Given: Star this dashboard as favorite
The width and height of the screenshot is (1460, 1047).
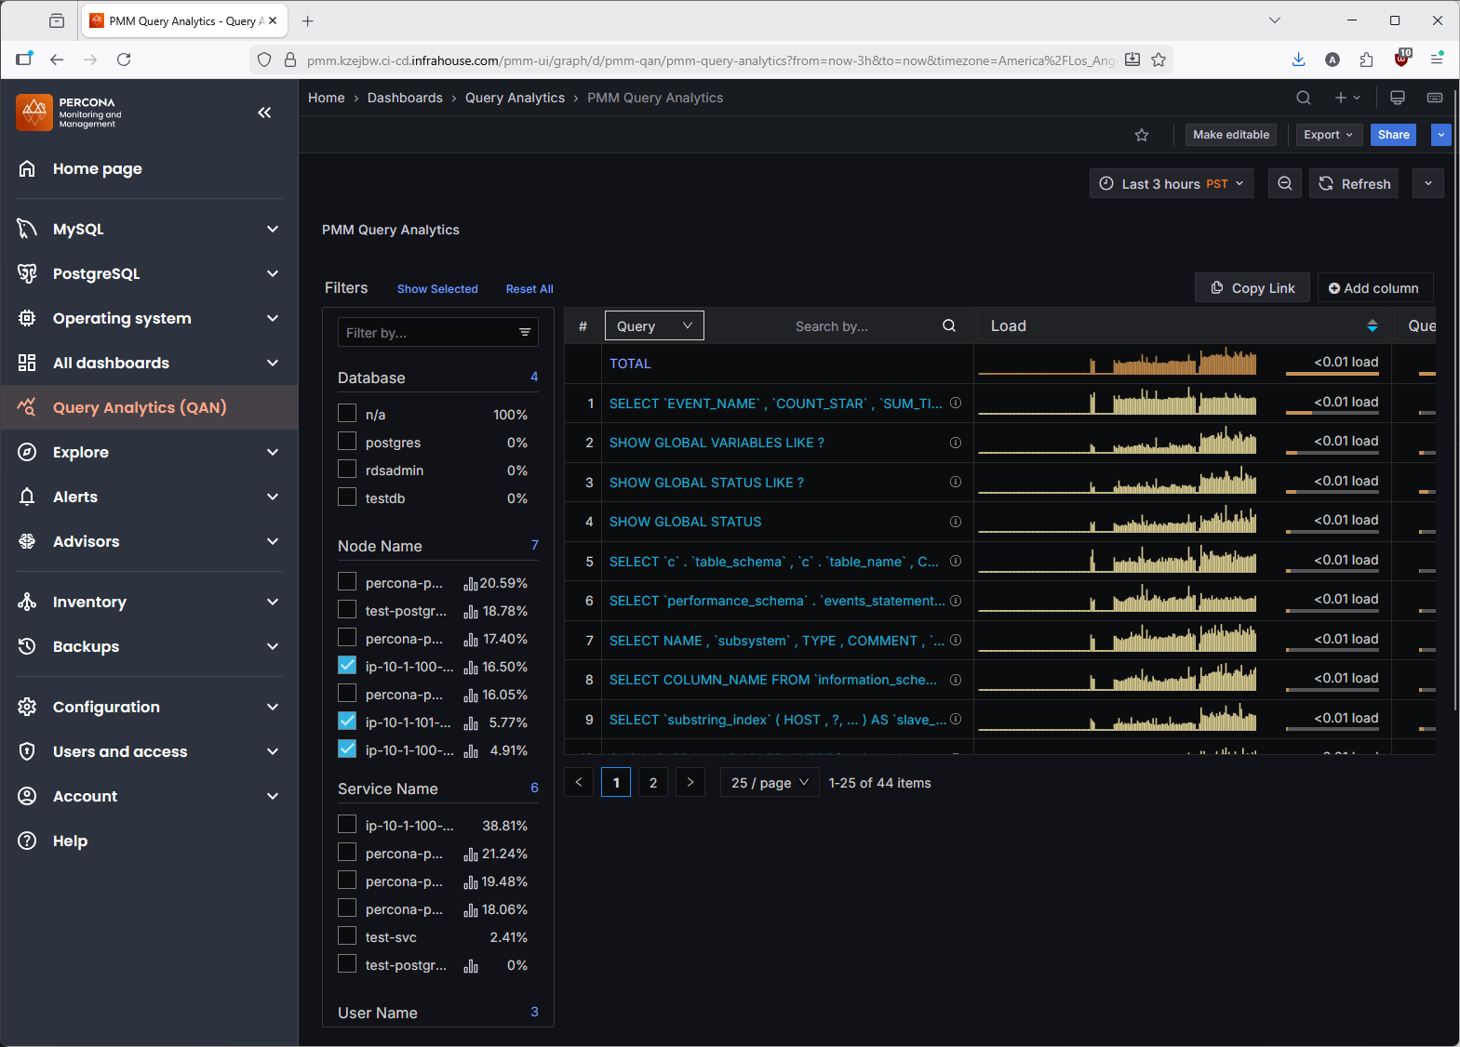Looking at the screenshot, I should tap(1142, 135).
